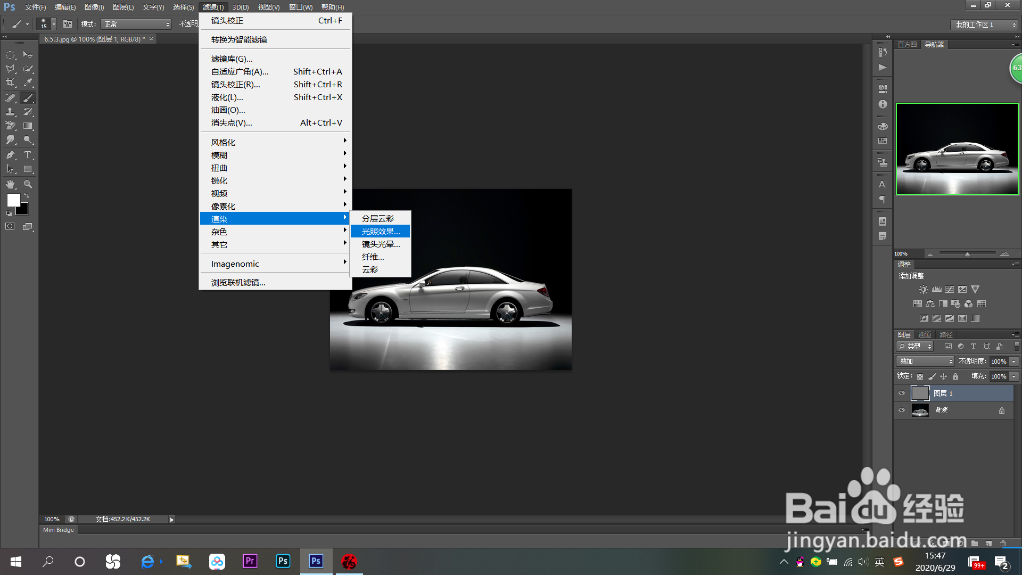Image resolution: width=1022 pixels, height=575 pixels.
Task: Toggle visibility of the 背景 layer
Action: coord(902,410)
